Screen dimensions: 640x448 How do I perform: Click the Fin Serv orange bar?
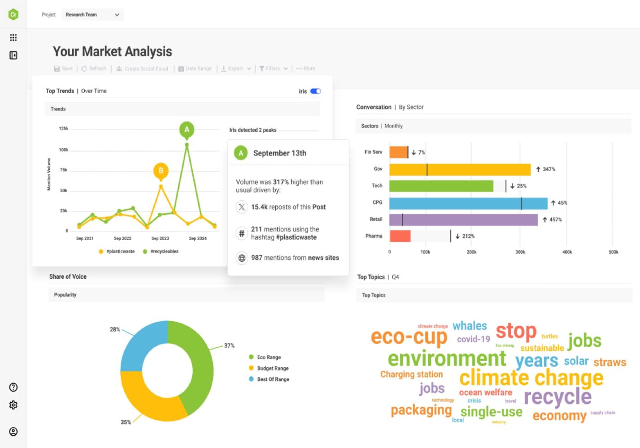click(398, 152)
